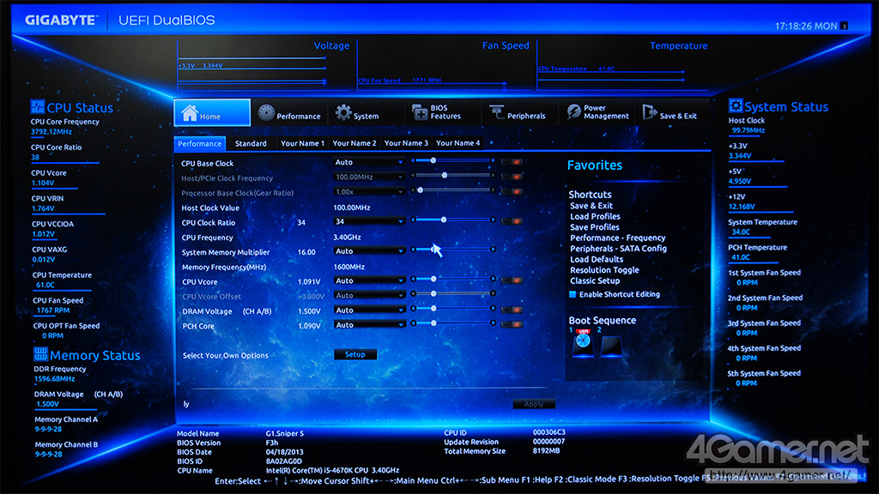Open the Peripherals menu in top bar

518,113
